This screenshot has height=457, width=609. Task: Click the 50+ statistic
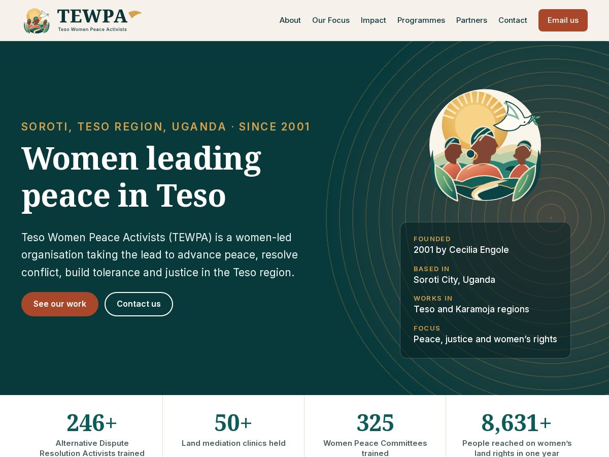click(x=233, y=423)
